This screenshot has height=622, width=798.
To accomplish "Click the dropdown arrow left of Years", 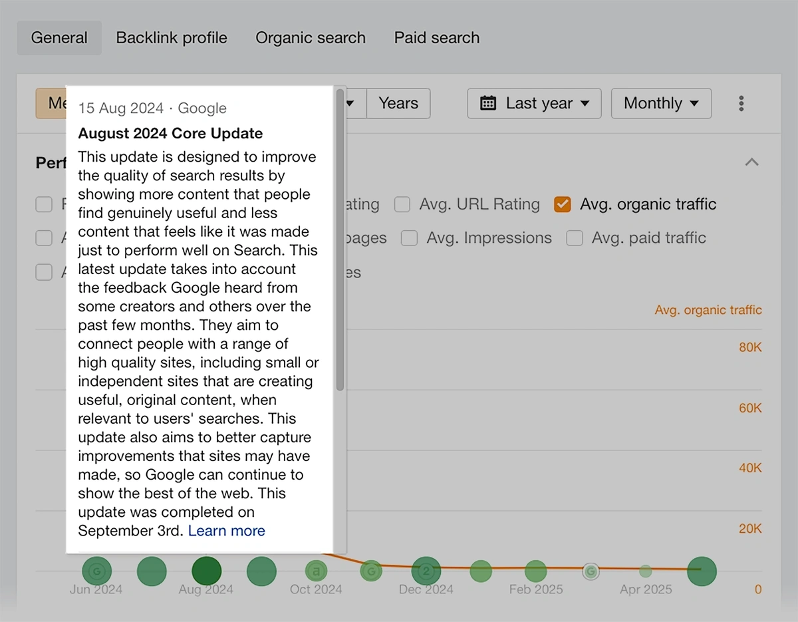I will coord(350,103).
